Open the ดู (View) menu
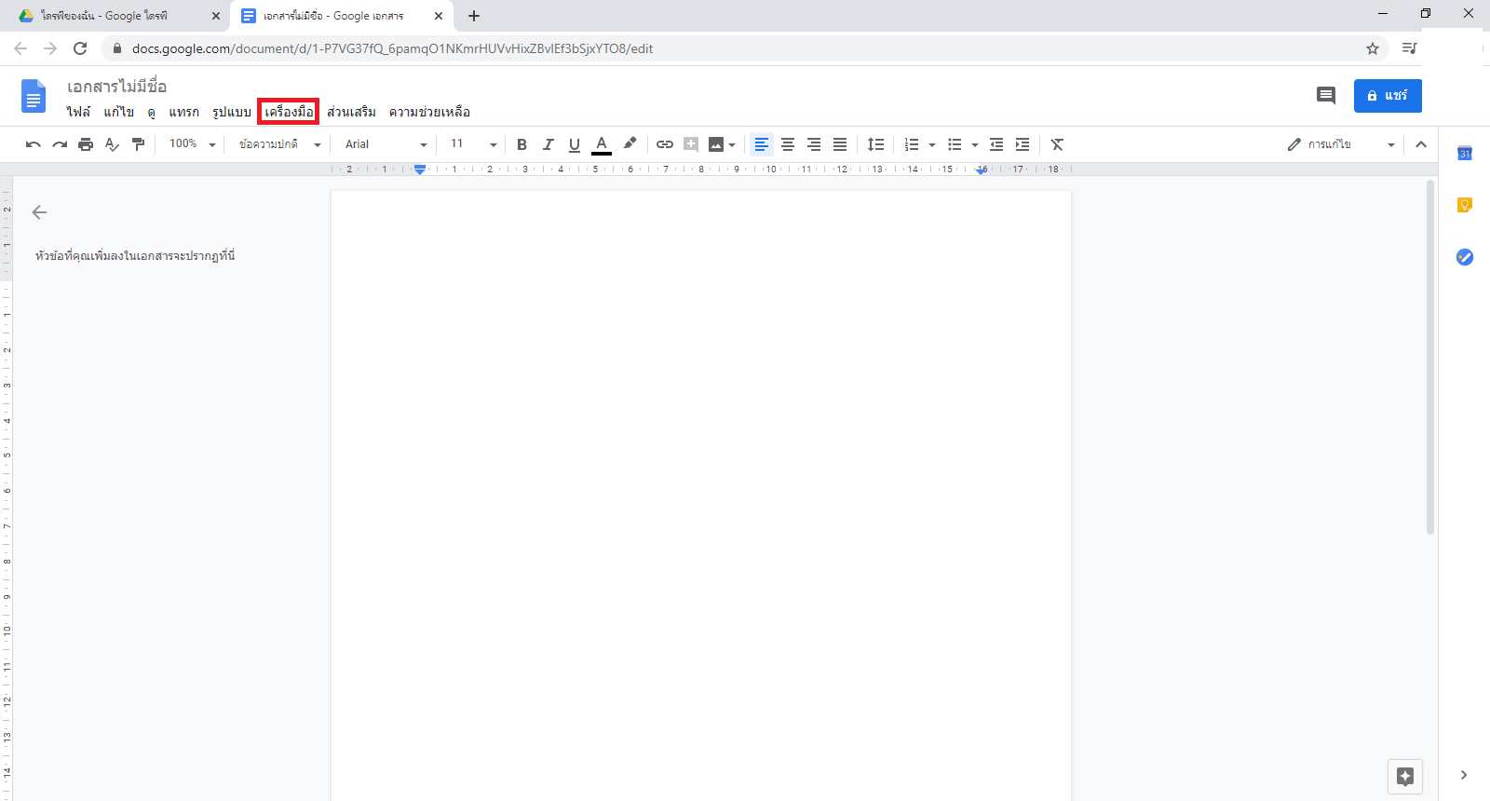Image resolution: width=1490 pixels, height=801 pixels. 151,112
